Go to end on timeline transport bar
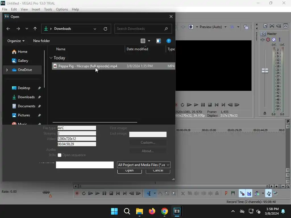 (x=125, y=193)
